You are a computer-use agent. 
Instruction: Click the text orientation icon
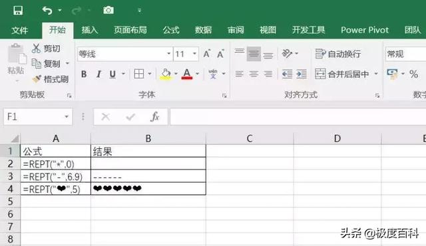point(287,53)
